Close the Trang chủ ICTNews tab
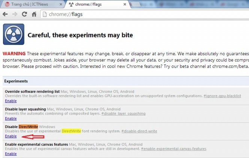The image size is (249, 158). pyautogui.click(x=58, y=4)
